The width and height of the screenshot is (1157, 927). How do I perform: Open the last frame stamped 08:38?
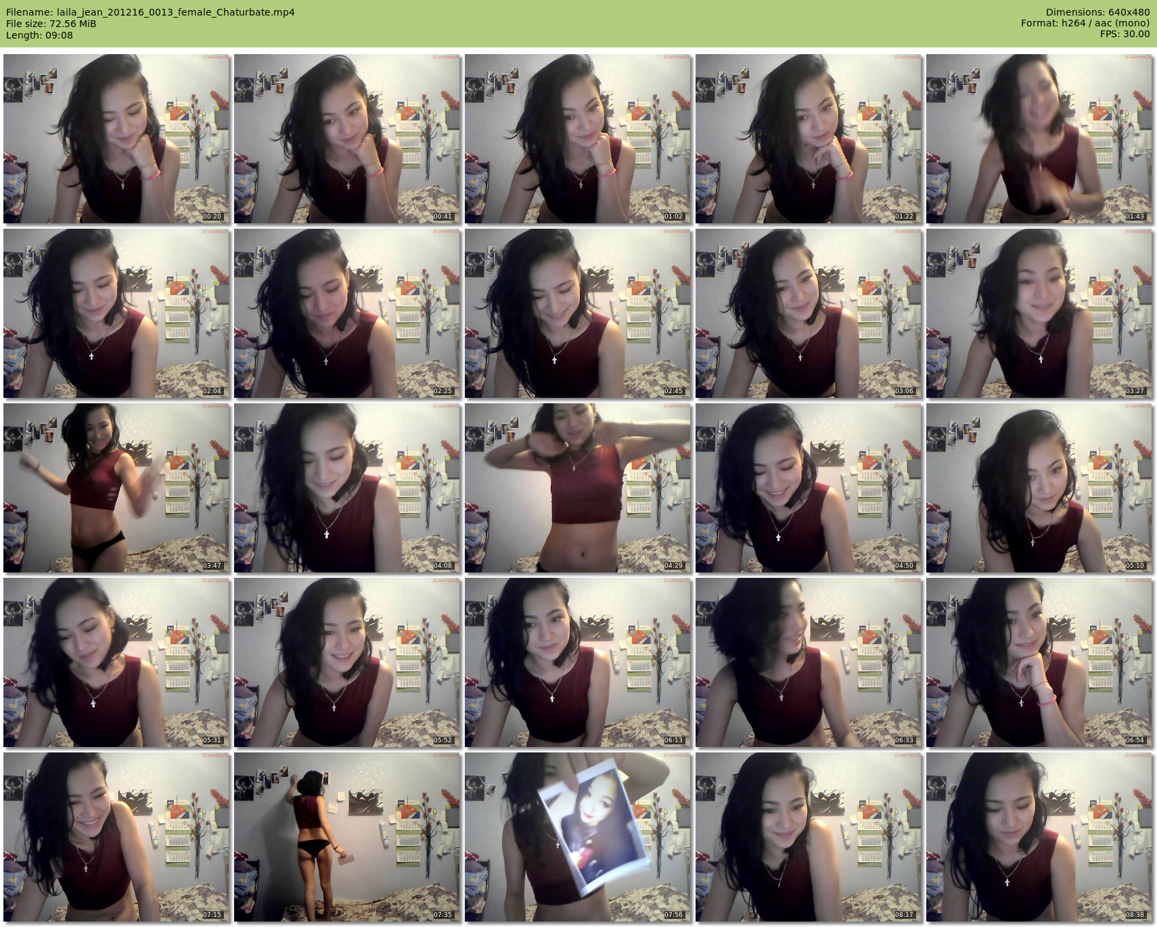pyautogui.click(x=1039, y=837)
